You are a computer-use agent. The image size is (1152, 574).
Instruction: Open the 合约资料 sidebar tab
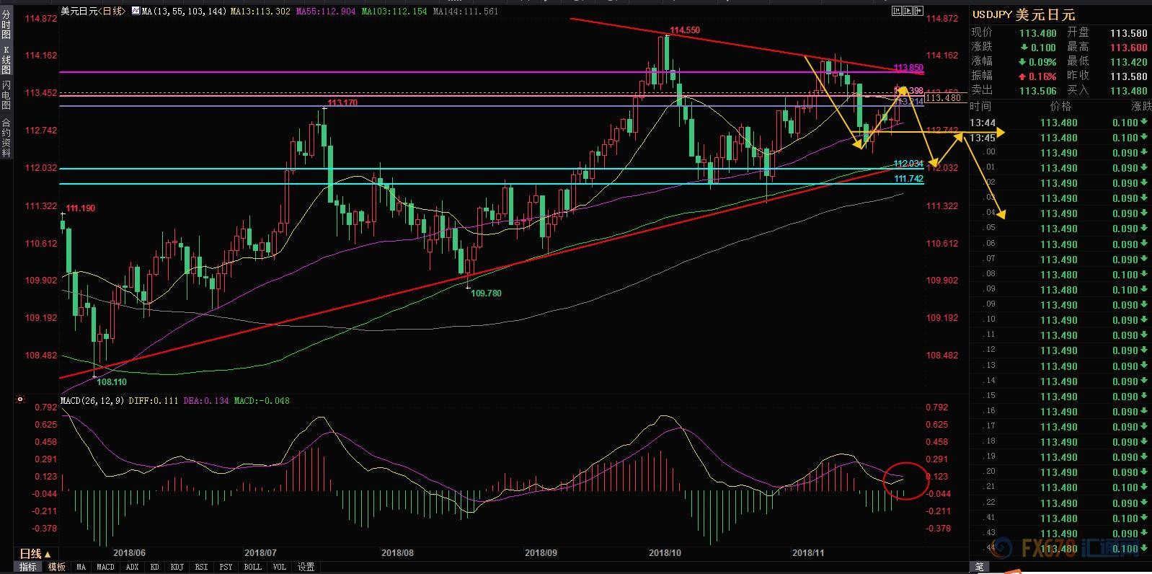pyautogui.click(x=6, y=137)
